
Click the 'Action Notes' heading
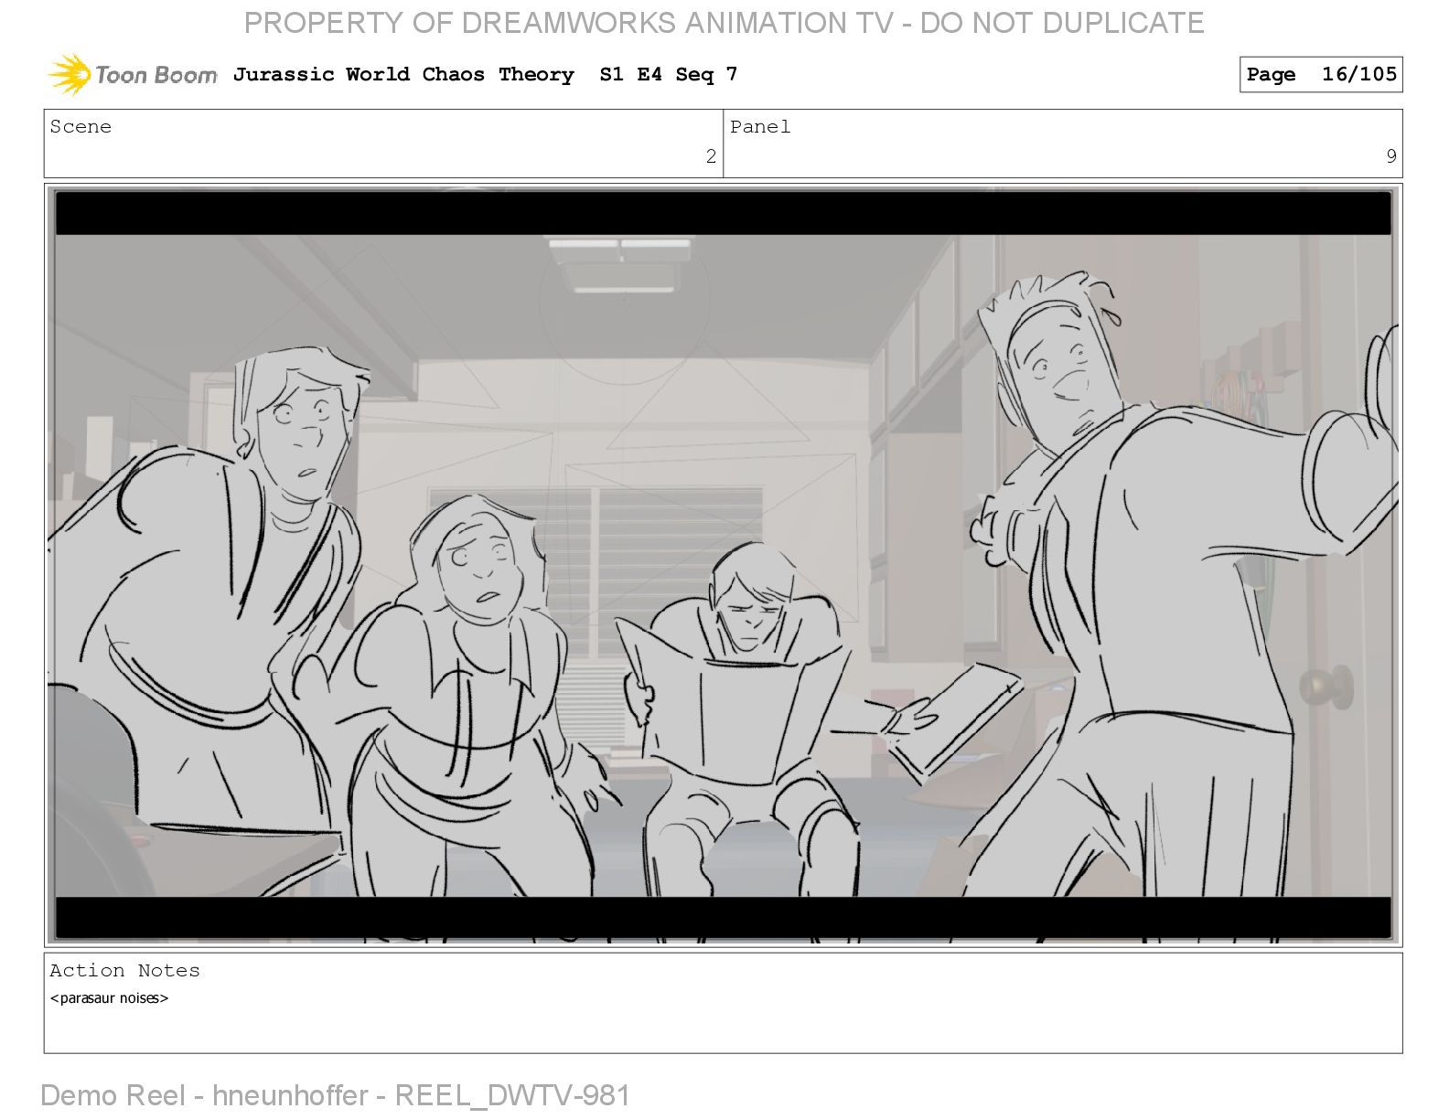pyautogui.click(x=124, y=970)
